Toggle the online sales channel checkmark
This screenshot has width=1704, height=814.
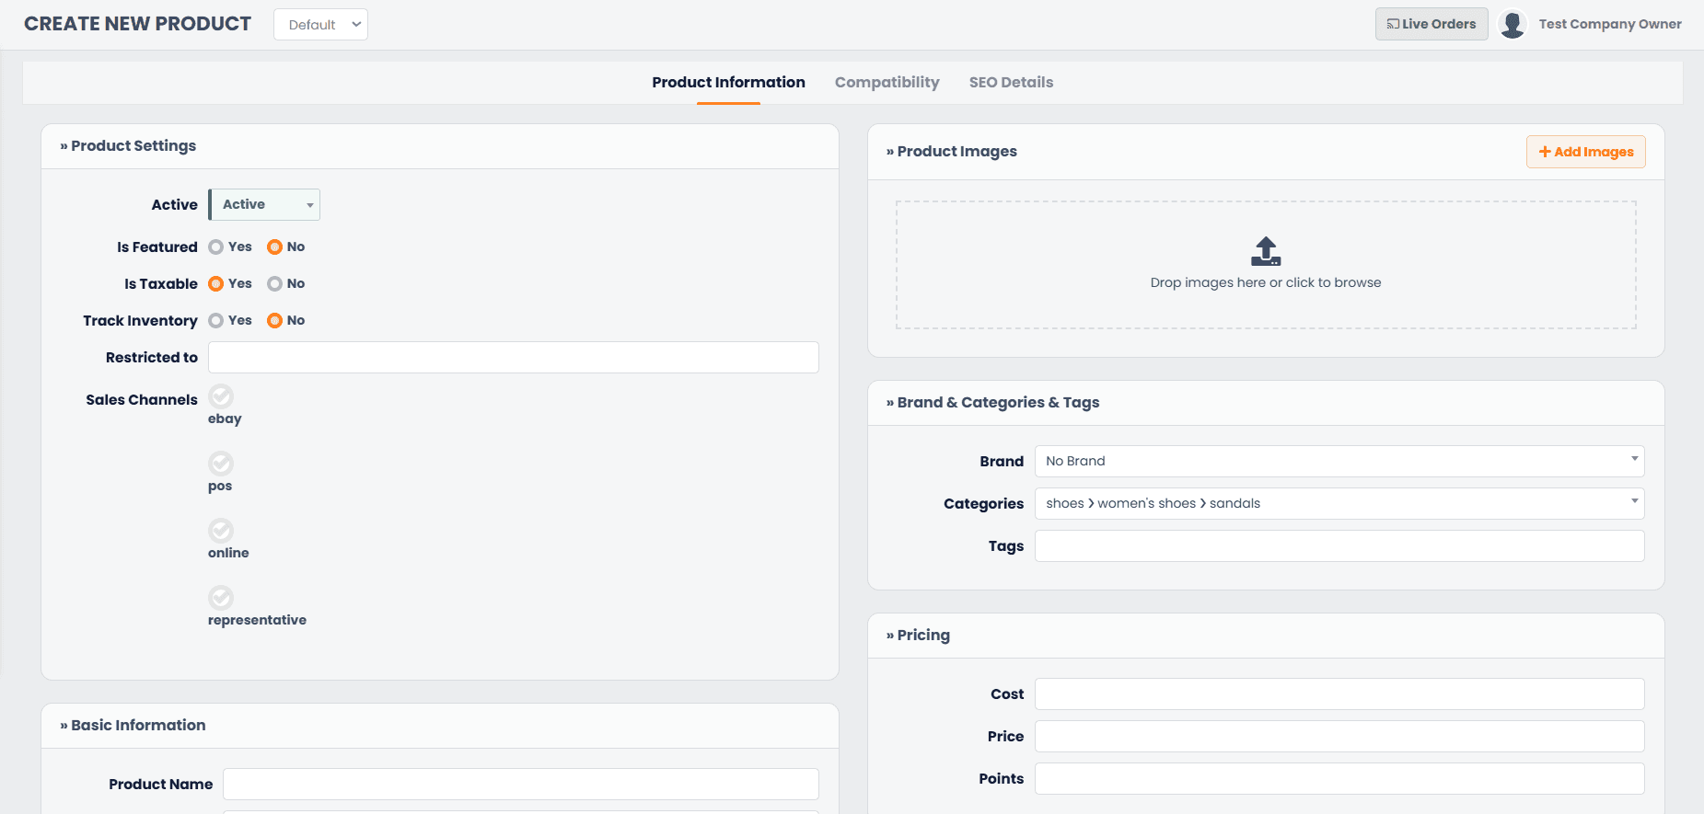(x=221, y=531)
